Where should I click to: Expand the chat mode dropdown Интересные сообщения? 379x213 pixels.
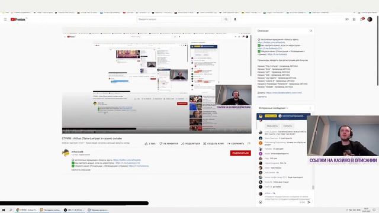(274, 108)
